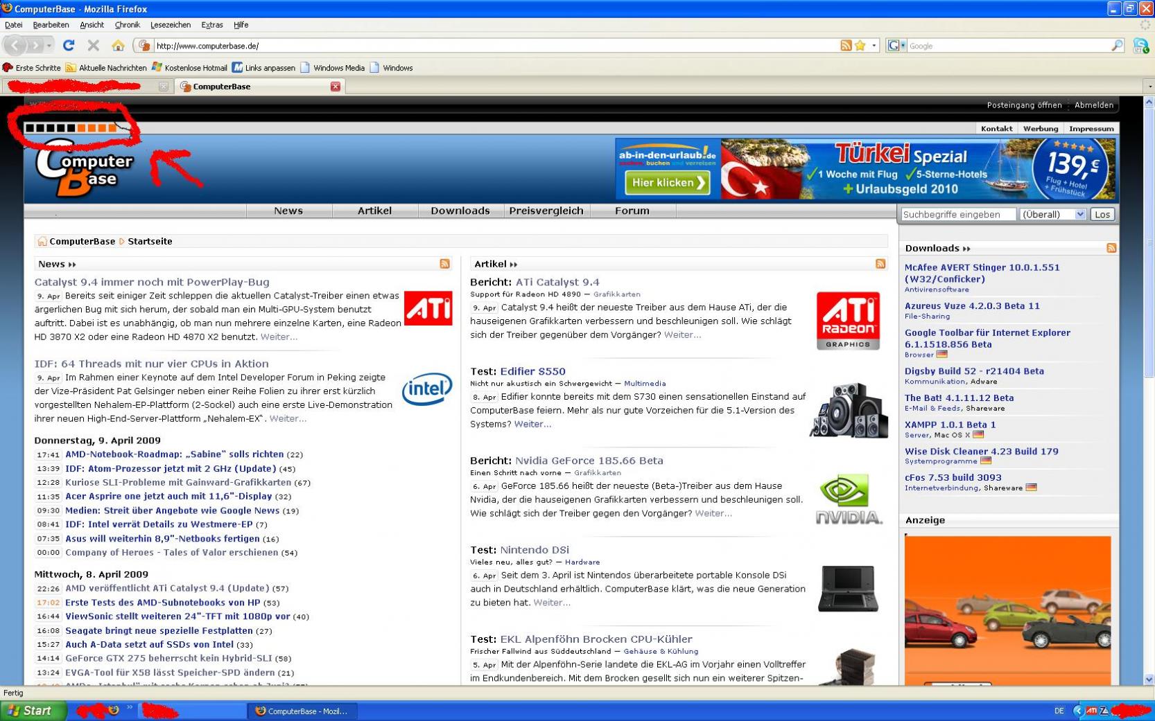Image resolution: width=1155 pixels, height=721 pixels.
Task: Click the Windows Start button
Action: pyautogui.click(x=33, y=711)
